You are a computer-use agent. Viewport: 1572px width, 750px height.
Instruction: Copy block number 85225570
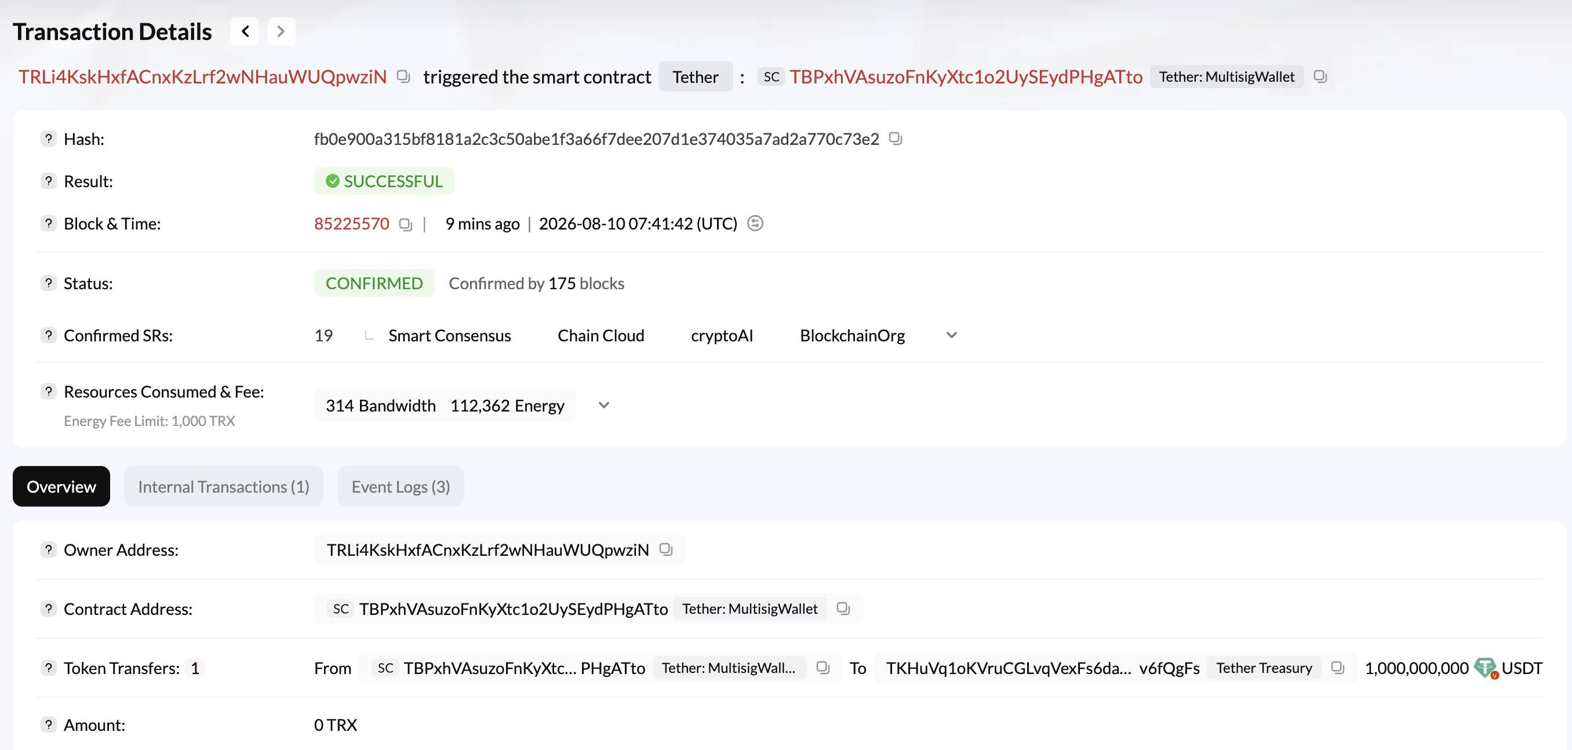point(406,224)
